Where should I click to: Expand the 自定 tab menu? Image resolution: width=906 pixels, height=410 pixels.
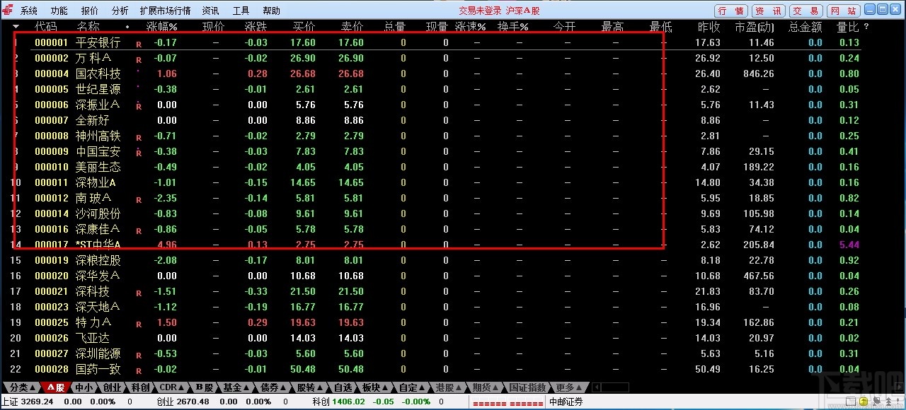click(412, 387)
